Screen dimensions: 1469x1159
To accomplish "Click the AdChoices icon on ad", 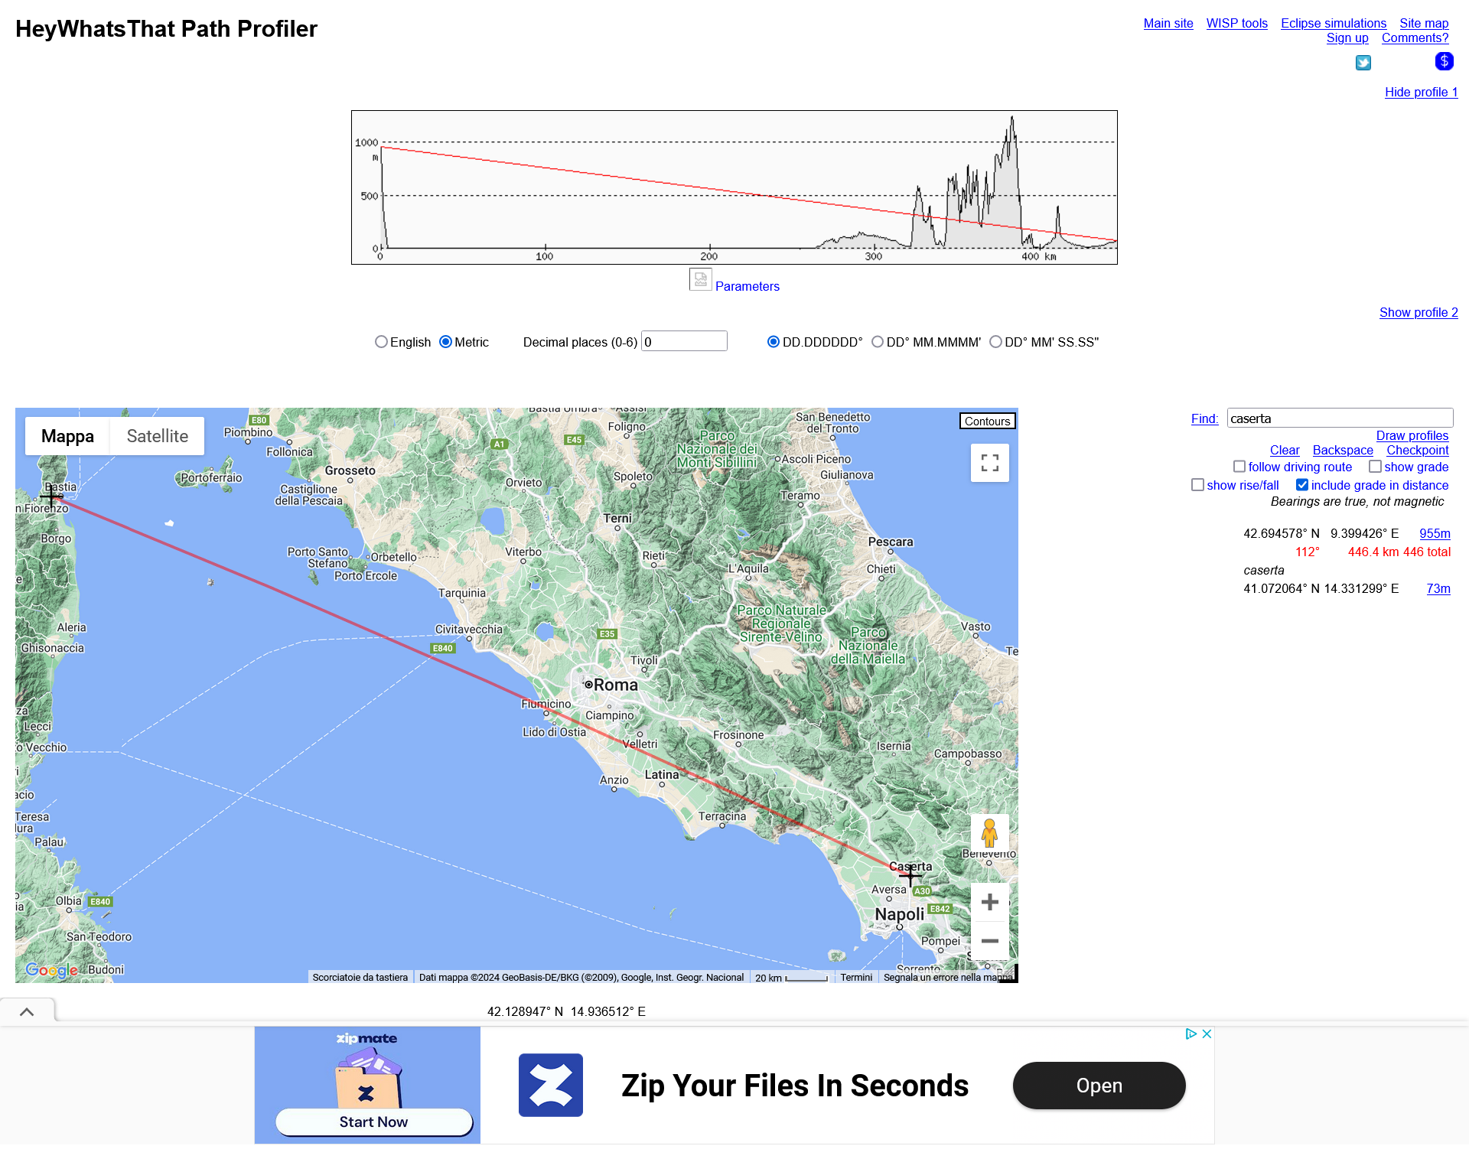I will (1191, 1034).
